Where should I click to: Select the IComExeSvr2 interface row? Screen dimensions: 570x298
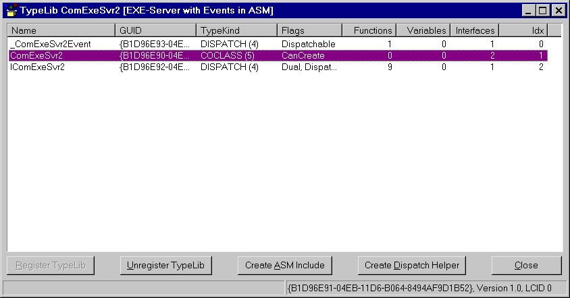pos(278,67)
